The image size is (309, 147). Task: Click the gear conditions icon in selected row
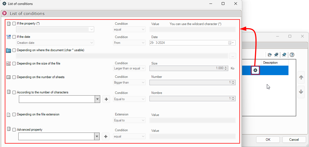tap(255, 70)
